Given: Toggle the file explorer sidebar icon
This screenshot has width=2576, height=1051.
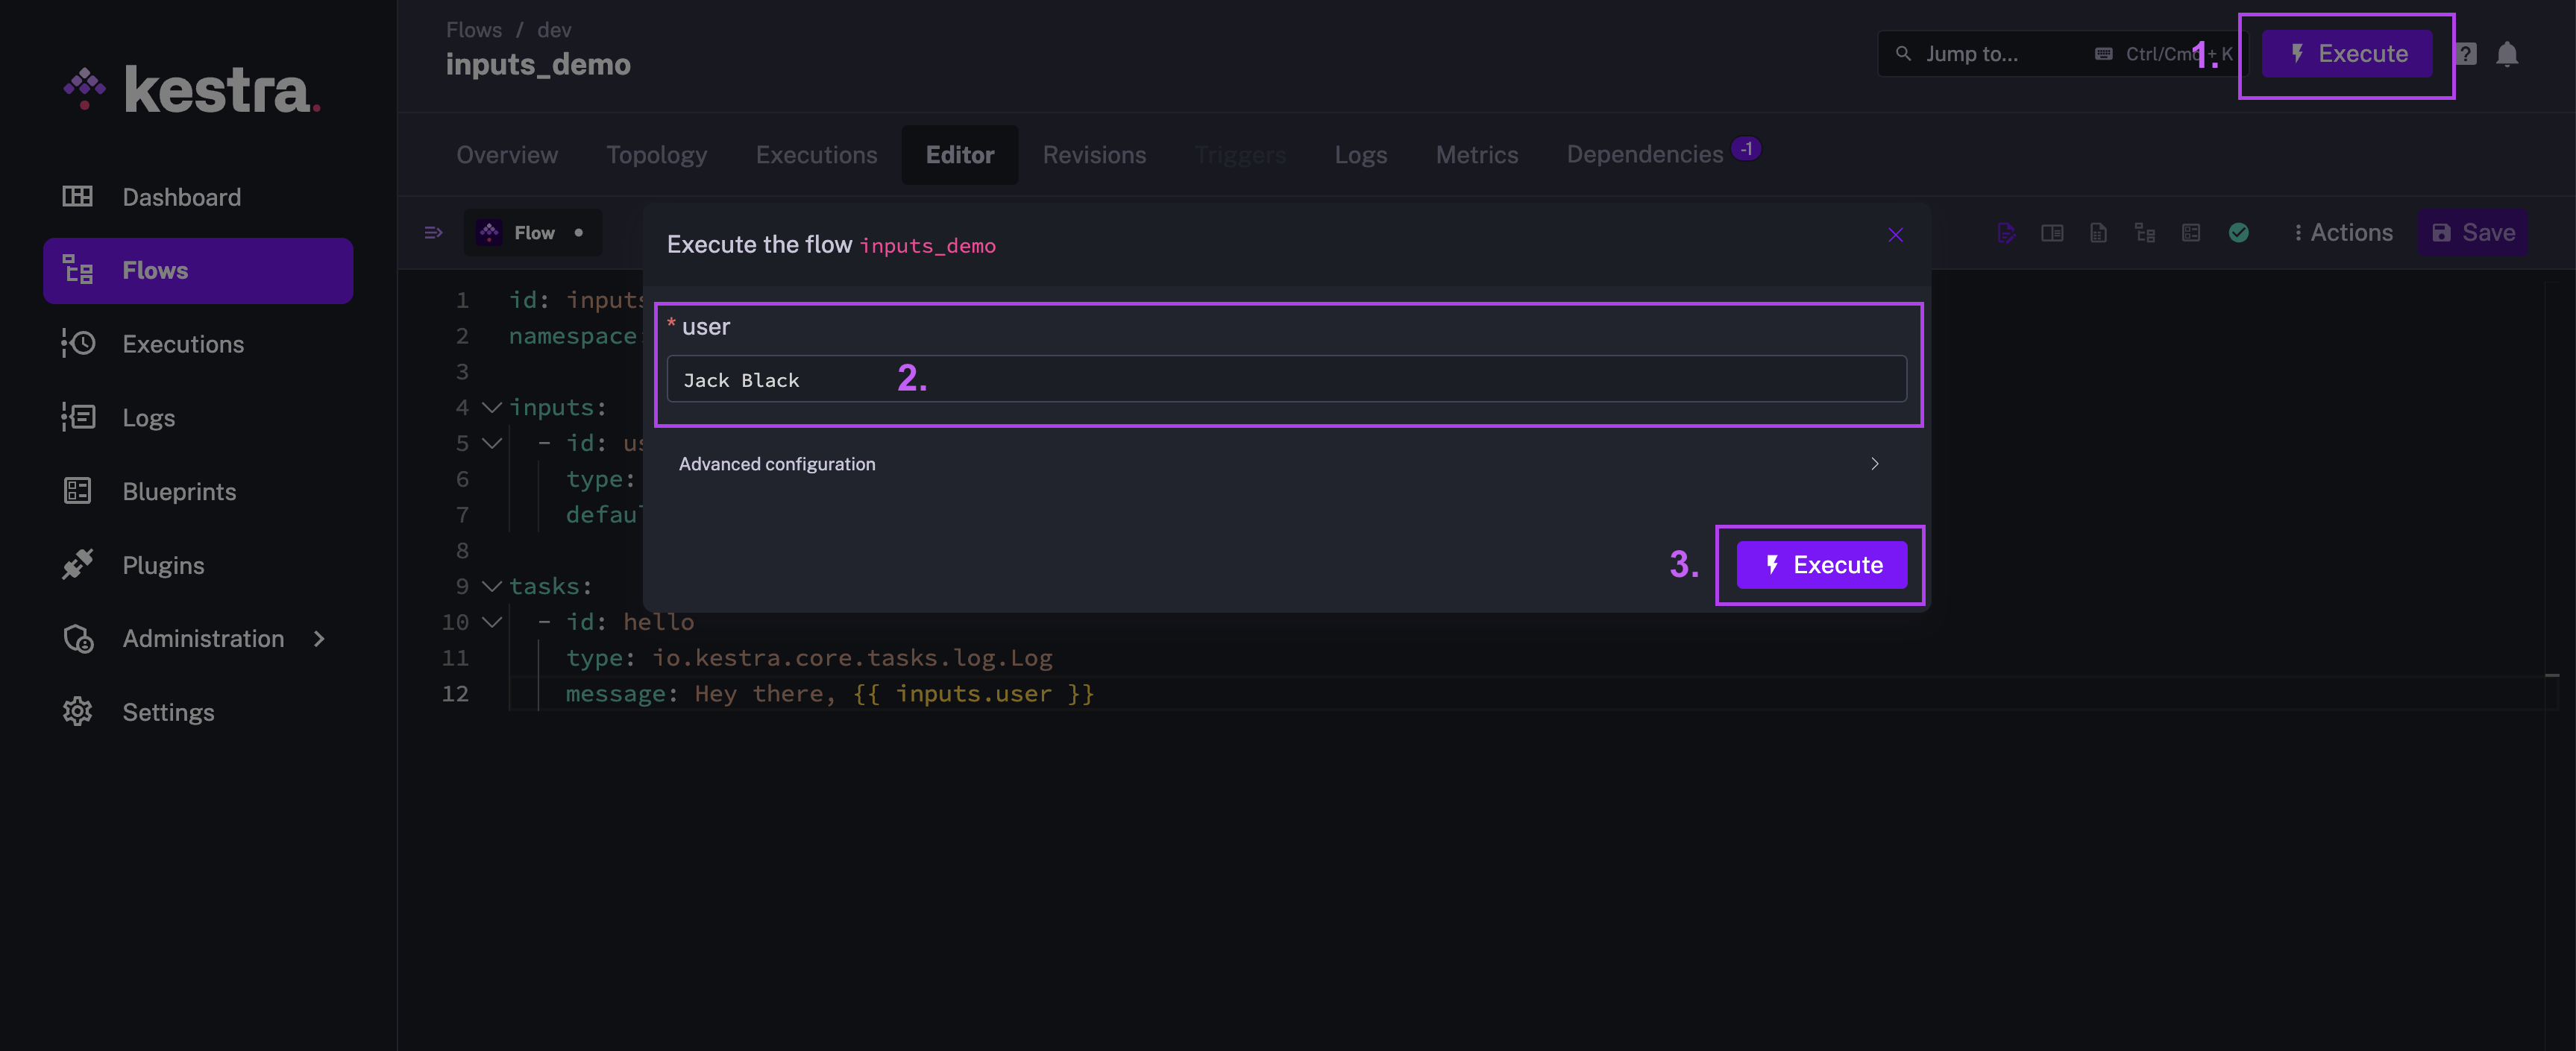Looking at the screenshot, I should tap(433, 233).
